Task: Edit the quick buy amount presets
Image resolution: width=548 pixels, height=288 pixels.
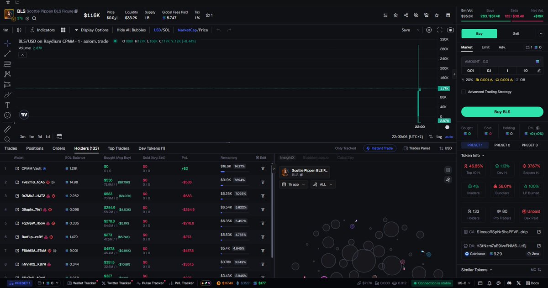Action: click(x=539, y=71)
